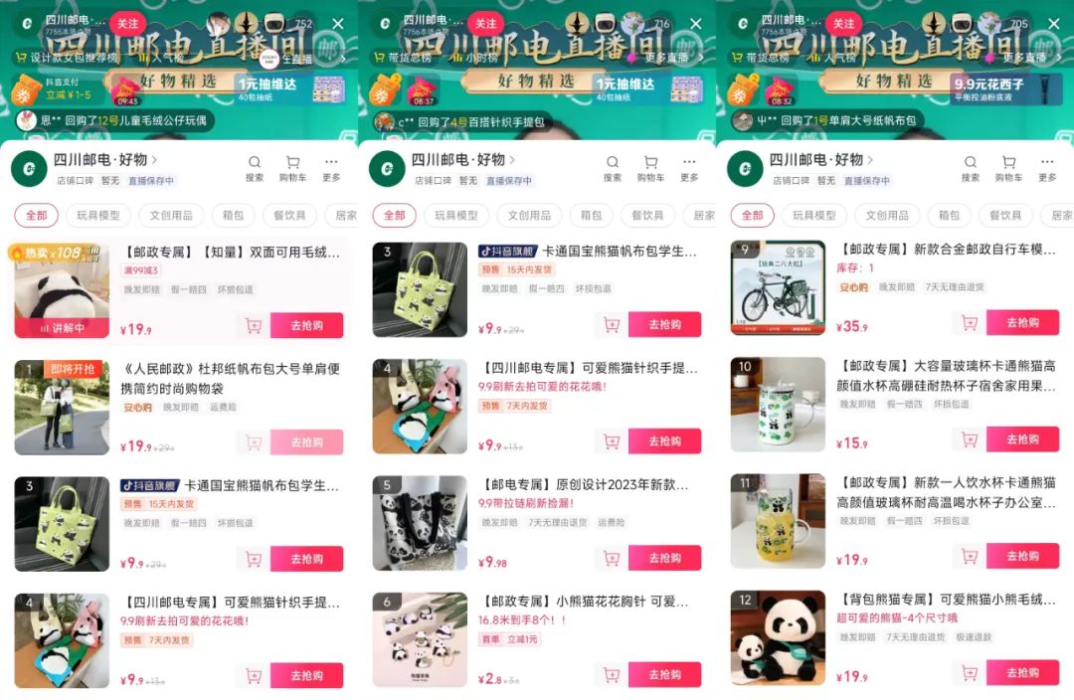Open the 抖音支付 立减 coupon icon

(x=25, y=91)
